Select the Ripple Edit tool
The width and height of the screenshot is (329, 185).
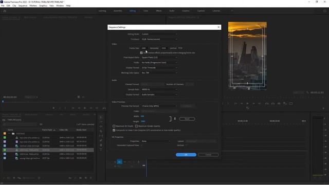[101, 126]
